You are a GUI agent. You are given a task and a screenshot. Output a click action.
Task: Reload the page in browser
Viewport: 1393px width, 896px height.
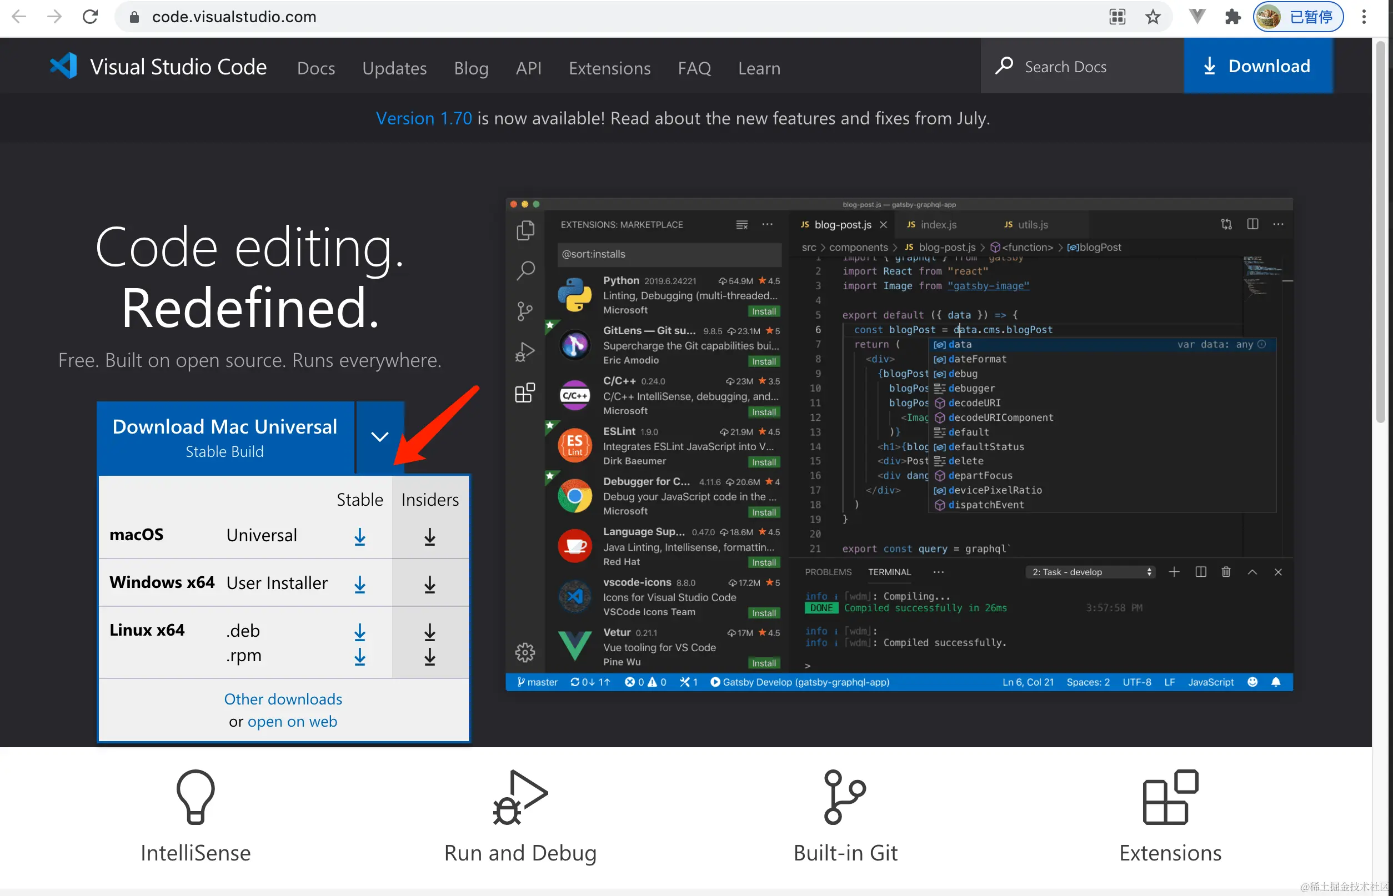coord(89,17)
